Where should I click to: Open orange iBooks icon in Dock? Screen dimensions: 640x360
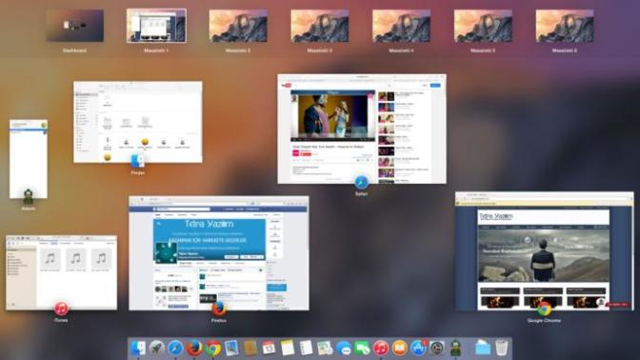399,349
